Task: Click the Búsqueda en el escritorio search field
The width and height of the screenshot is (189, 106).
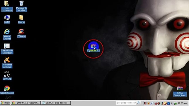Action: 126,103
